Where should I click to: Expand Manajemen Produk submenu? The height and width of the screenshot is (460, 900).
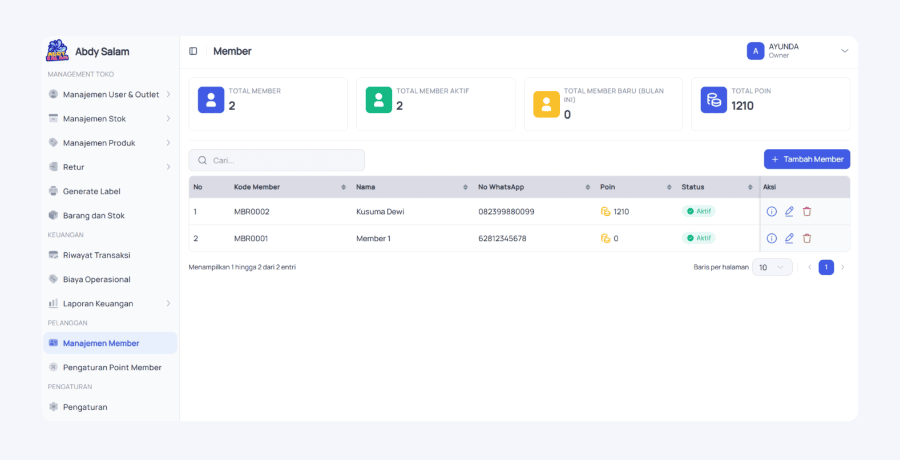168,143
